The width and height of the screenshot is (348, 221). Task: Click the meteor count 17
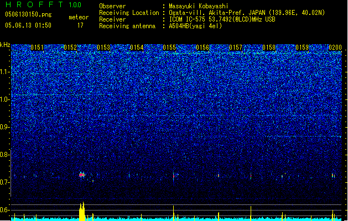80,25
